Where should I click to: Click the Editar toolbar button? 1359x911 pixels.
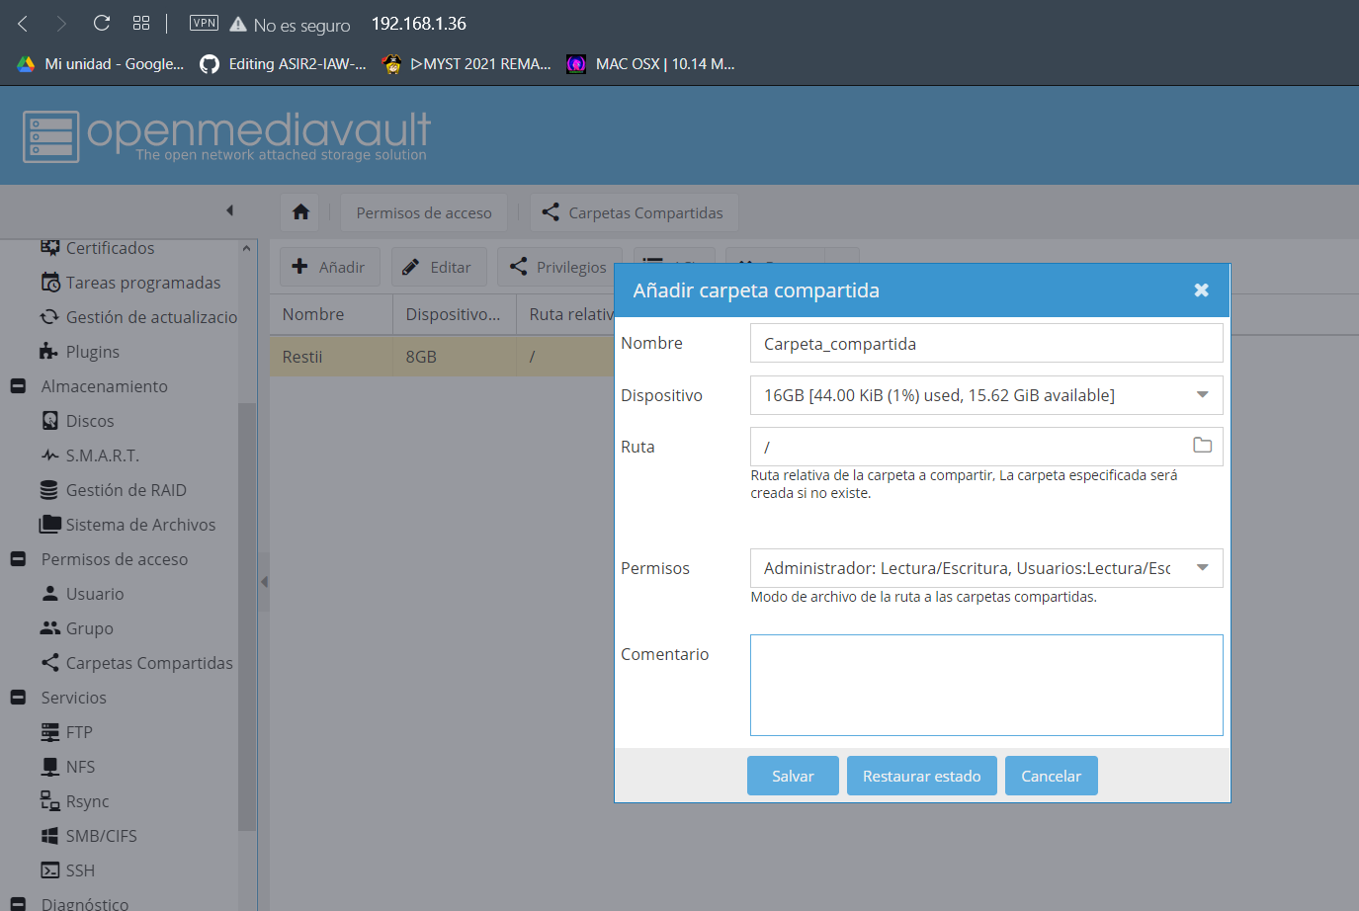tap(439, 267)
